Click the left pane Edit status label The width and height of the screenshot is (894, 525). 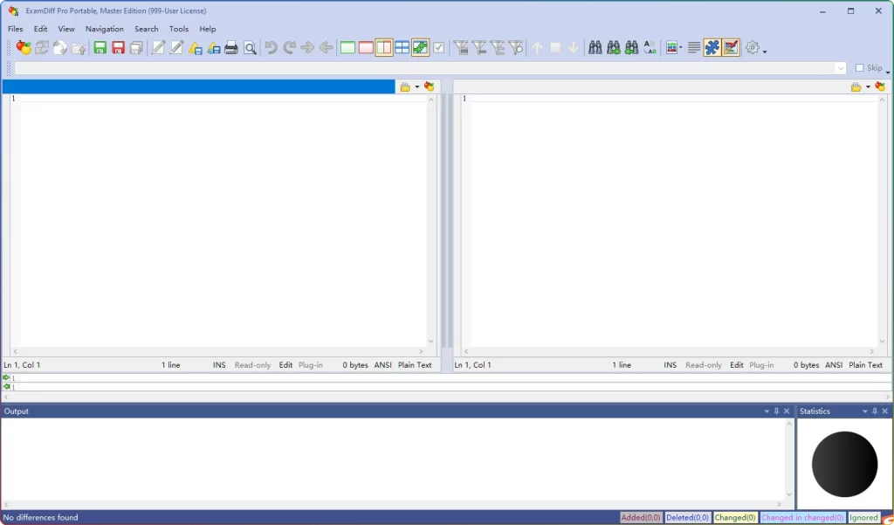285,365
